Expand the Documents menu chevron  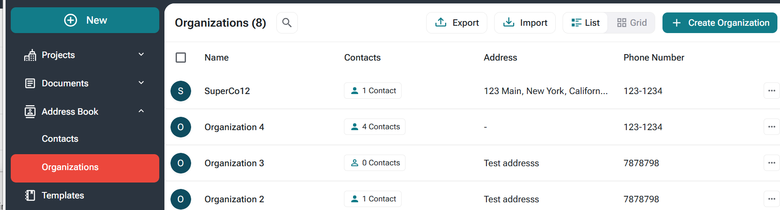(x=141, y=83)
